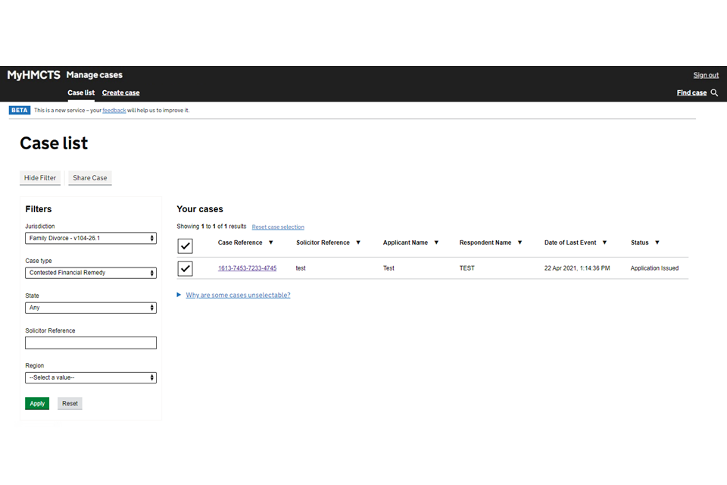Open the State dropdown

91,308
